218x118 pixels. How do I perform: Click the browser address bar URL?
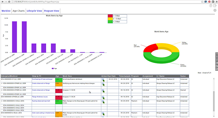[37, 2]
